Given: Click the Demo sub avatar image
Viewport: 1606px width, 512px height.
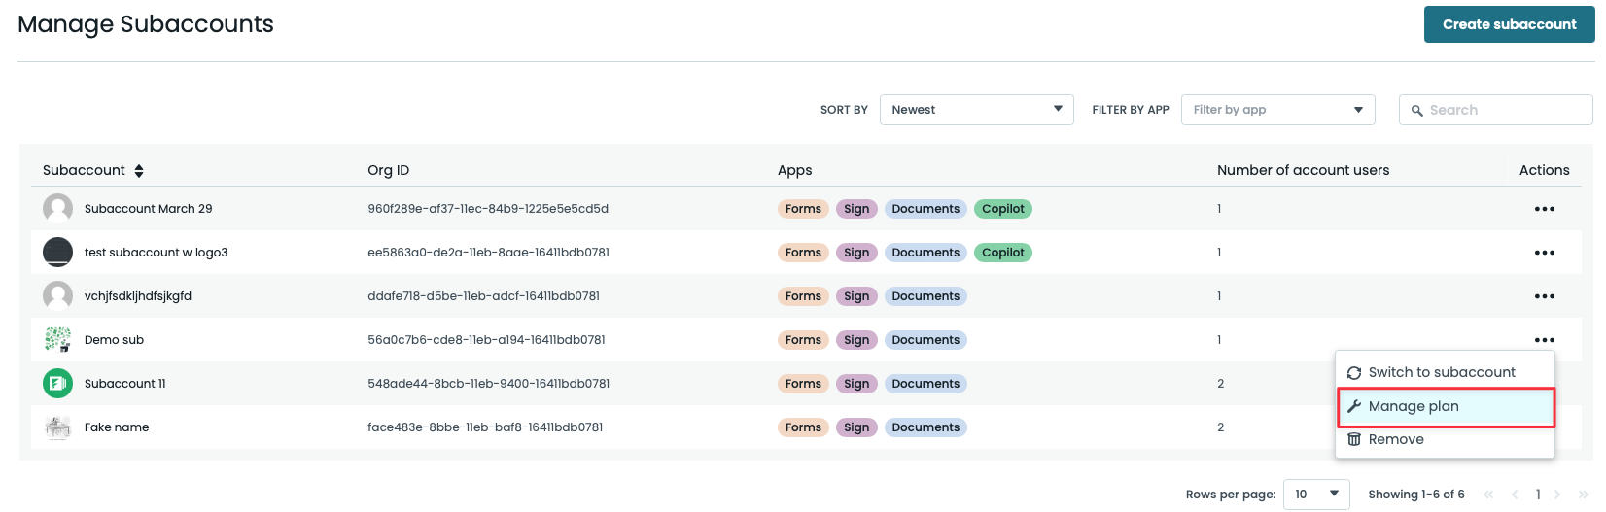Looking at the screenshot, I should pos(58,340).
